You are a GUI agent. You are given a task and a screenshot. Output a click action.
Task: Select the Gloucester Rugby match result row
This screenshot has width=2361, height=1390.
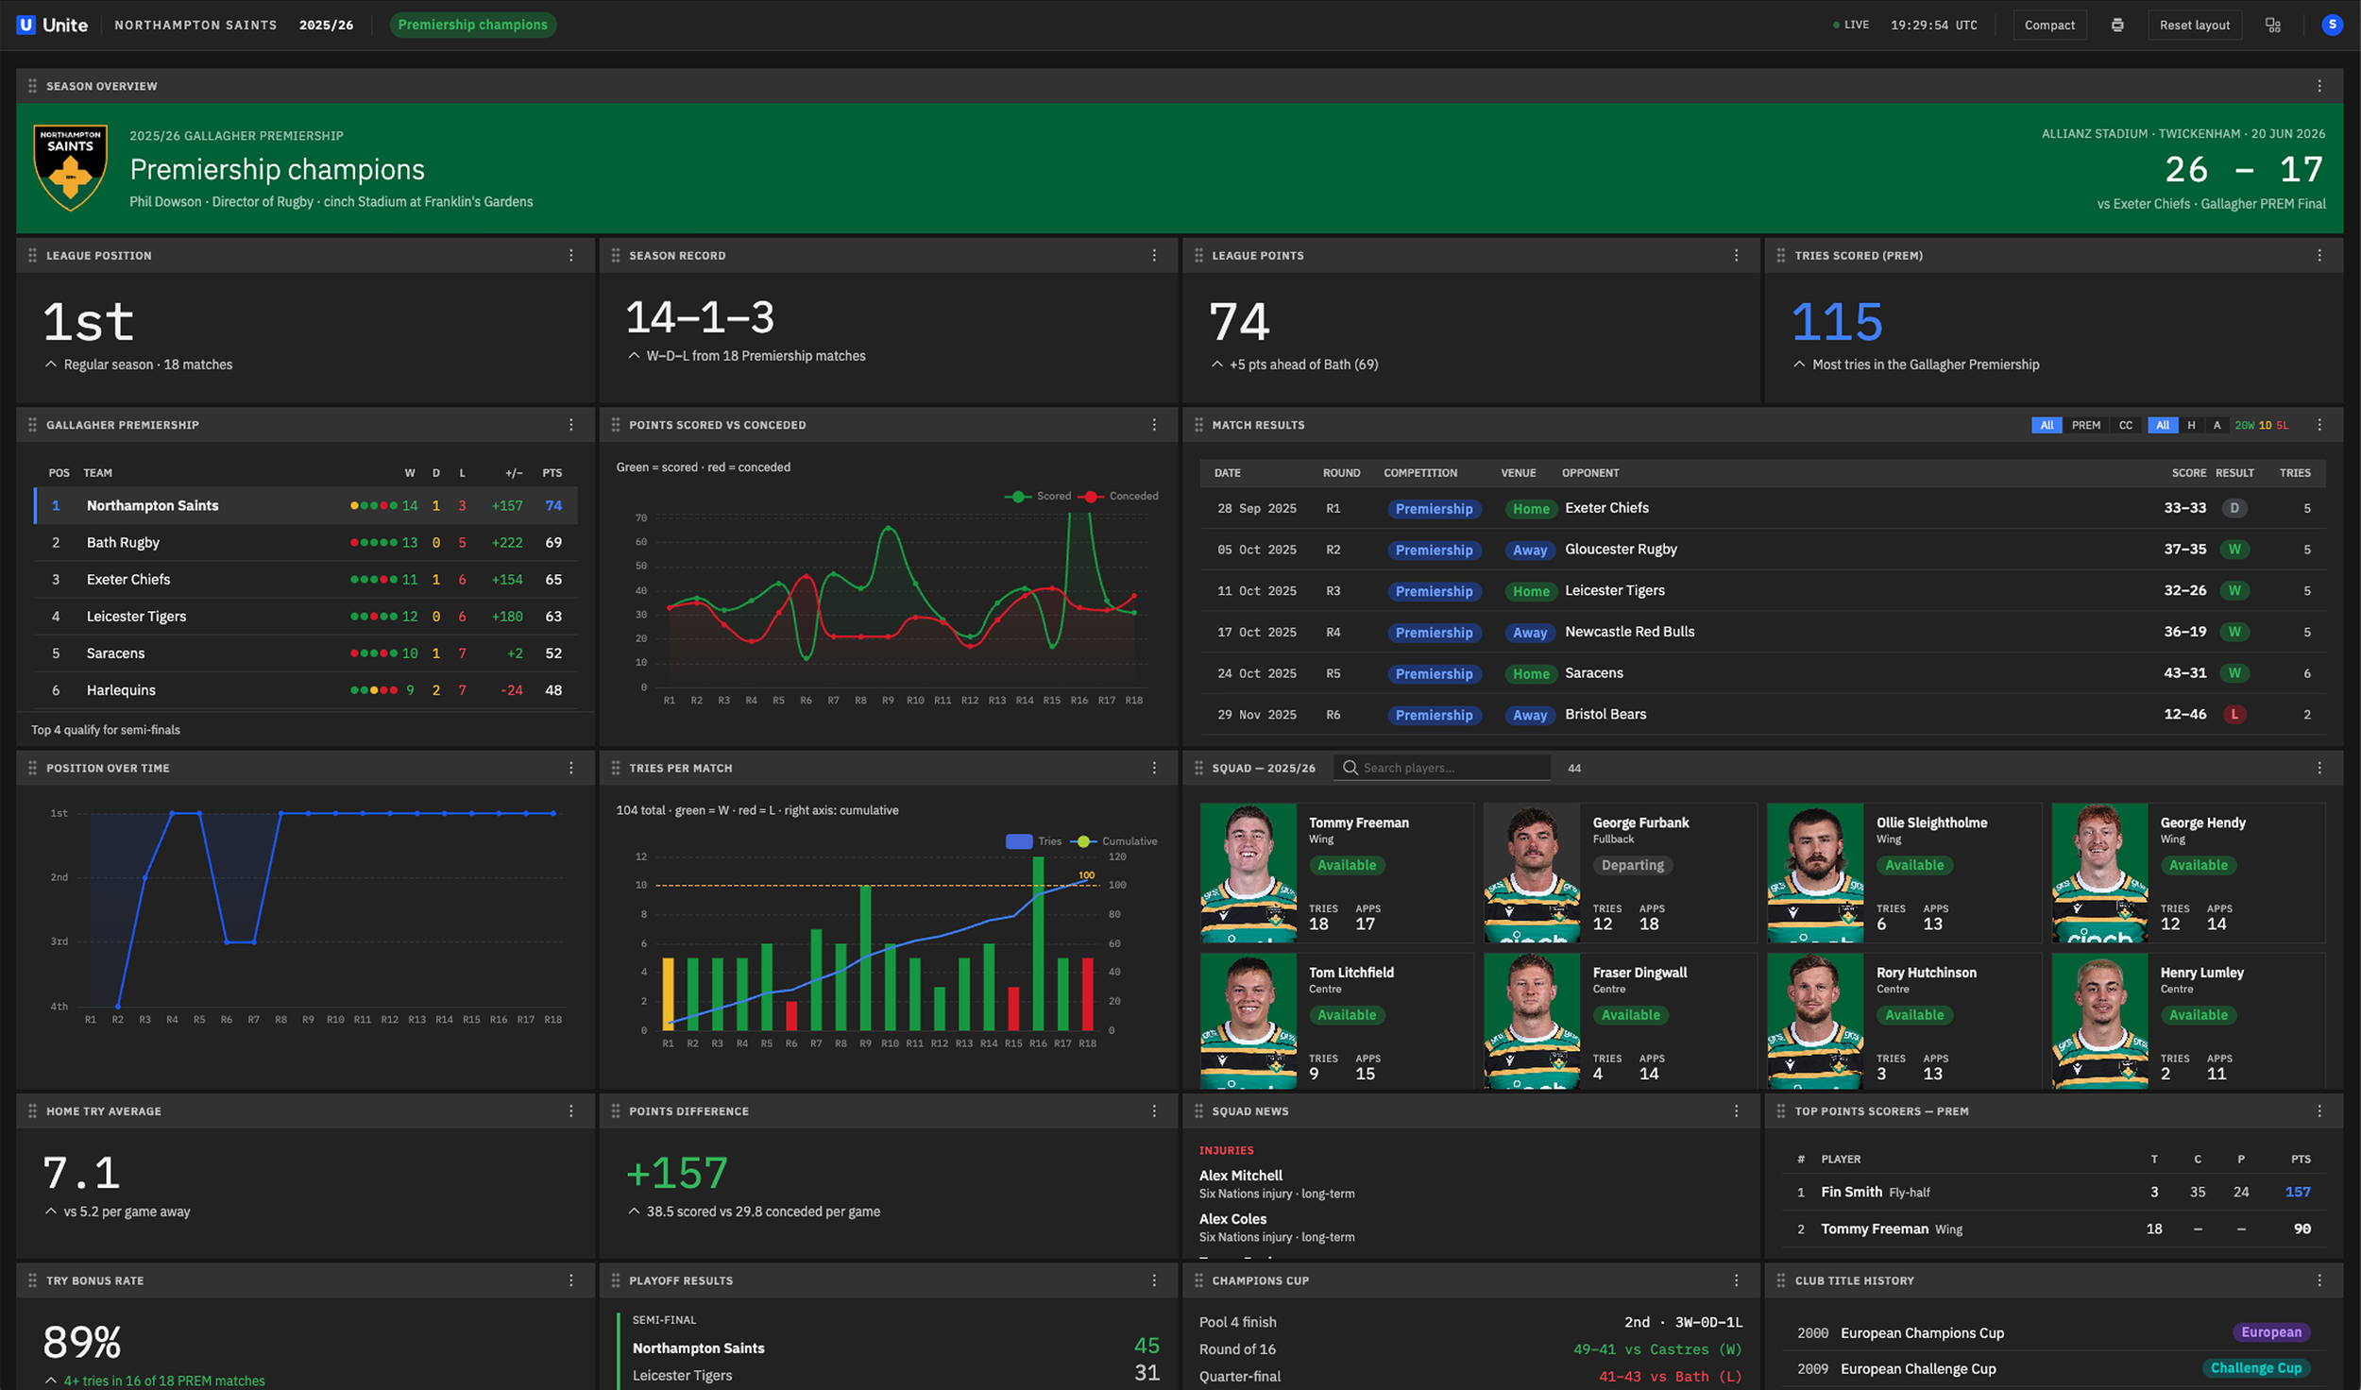[x=1762, y=550]
